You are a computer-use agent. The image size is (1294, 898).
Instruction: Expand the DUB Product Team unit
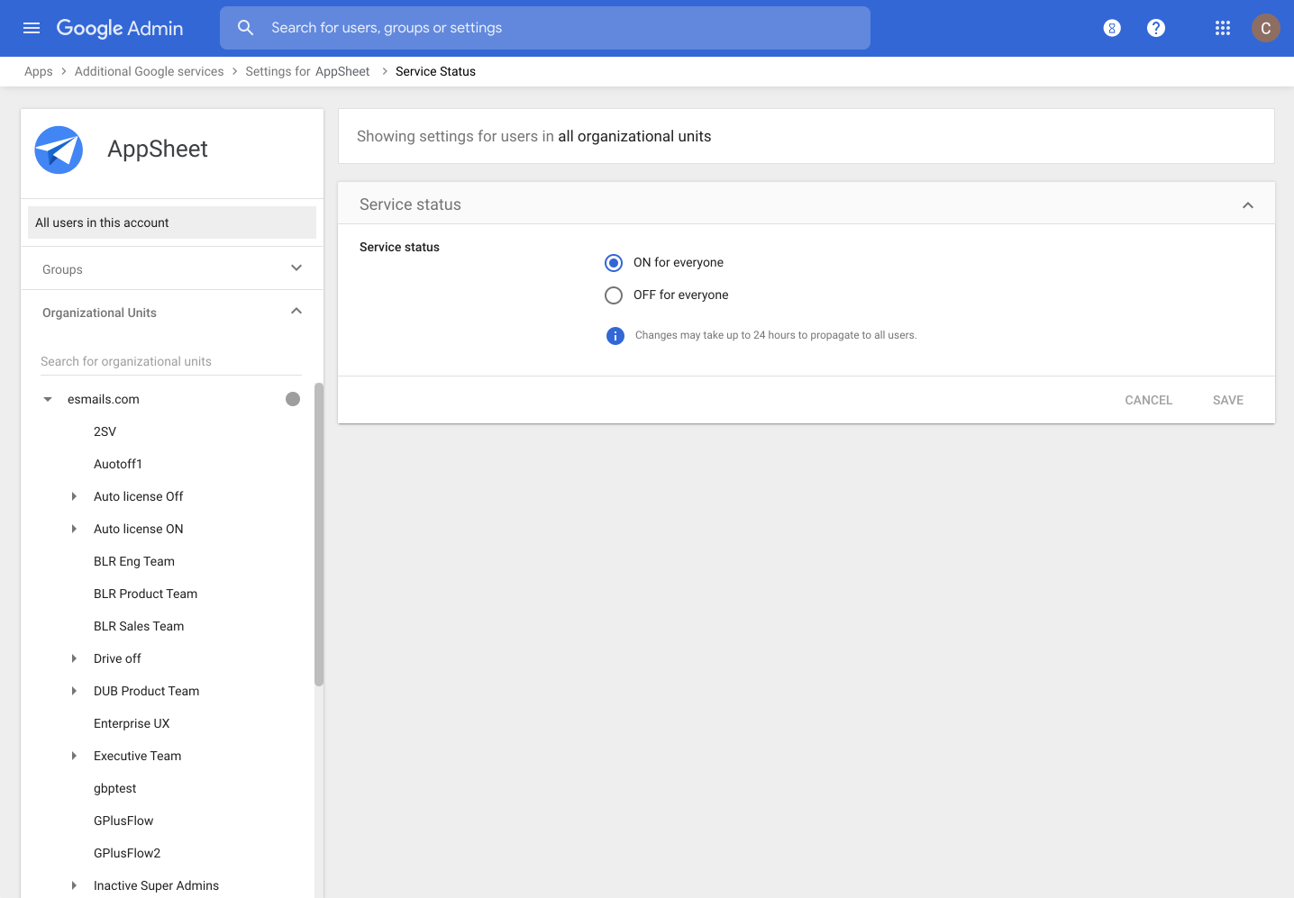pos(74,691)
